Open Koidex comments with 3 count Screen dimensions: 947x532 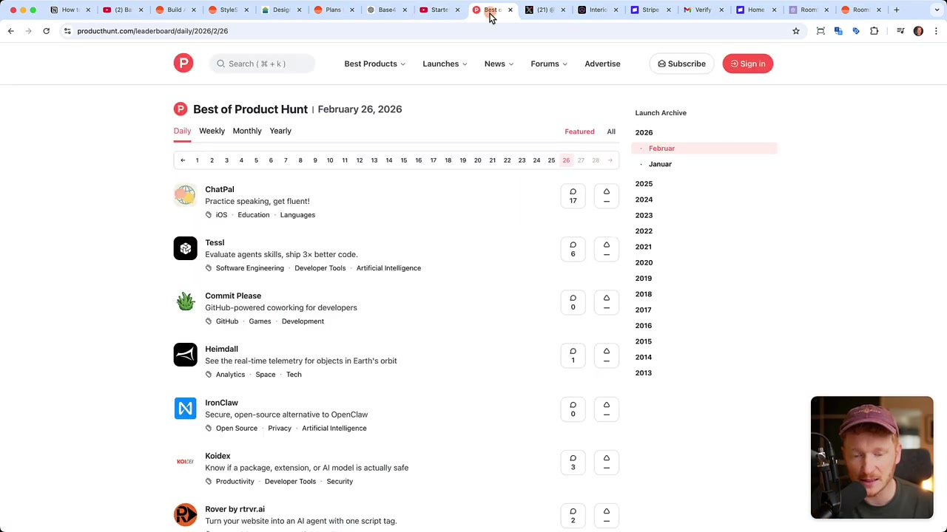click(x=573, y=463)
